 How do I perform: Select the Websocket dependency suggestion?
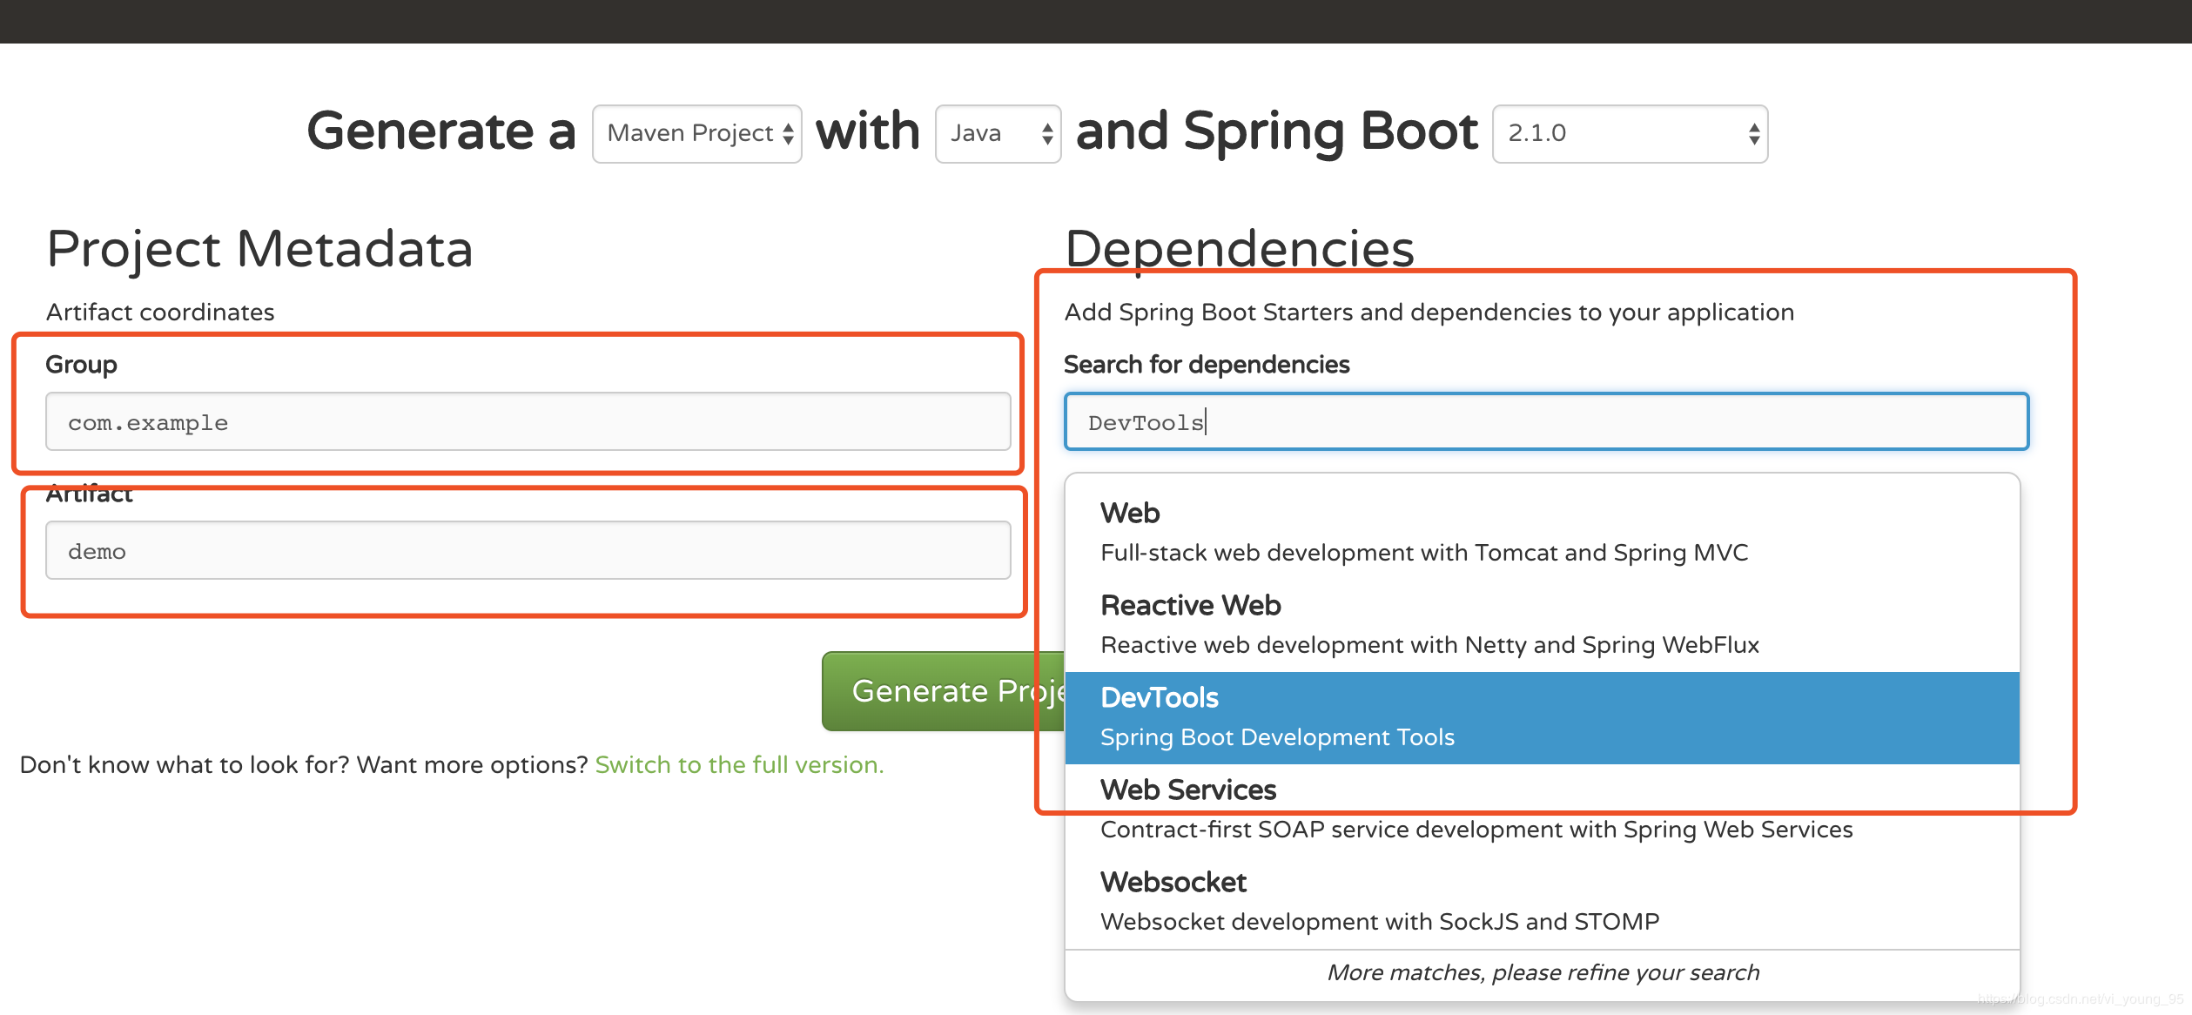(x=1173, y=883)
